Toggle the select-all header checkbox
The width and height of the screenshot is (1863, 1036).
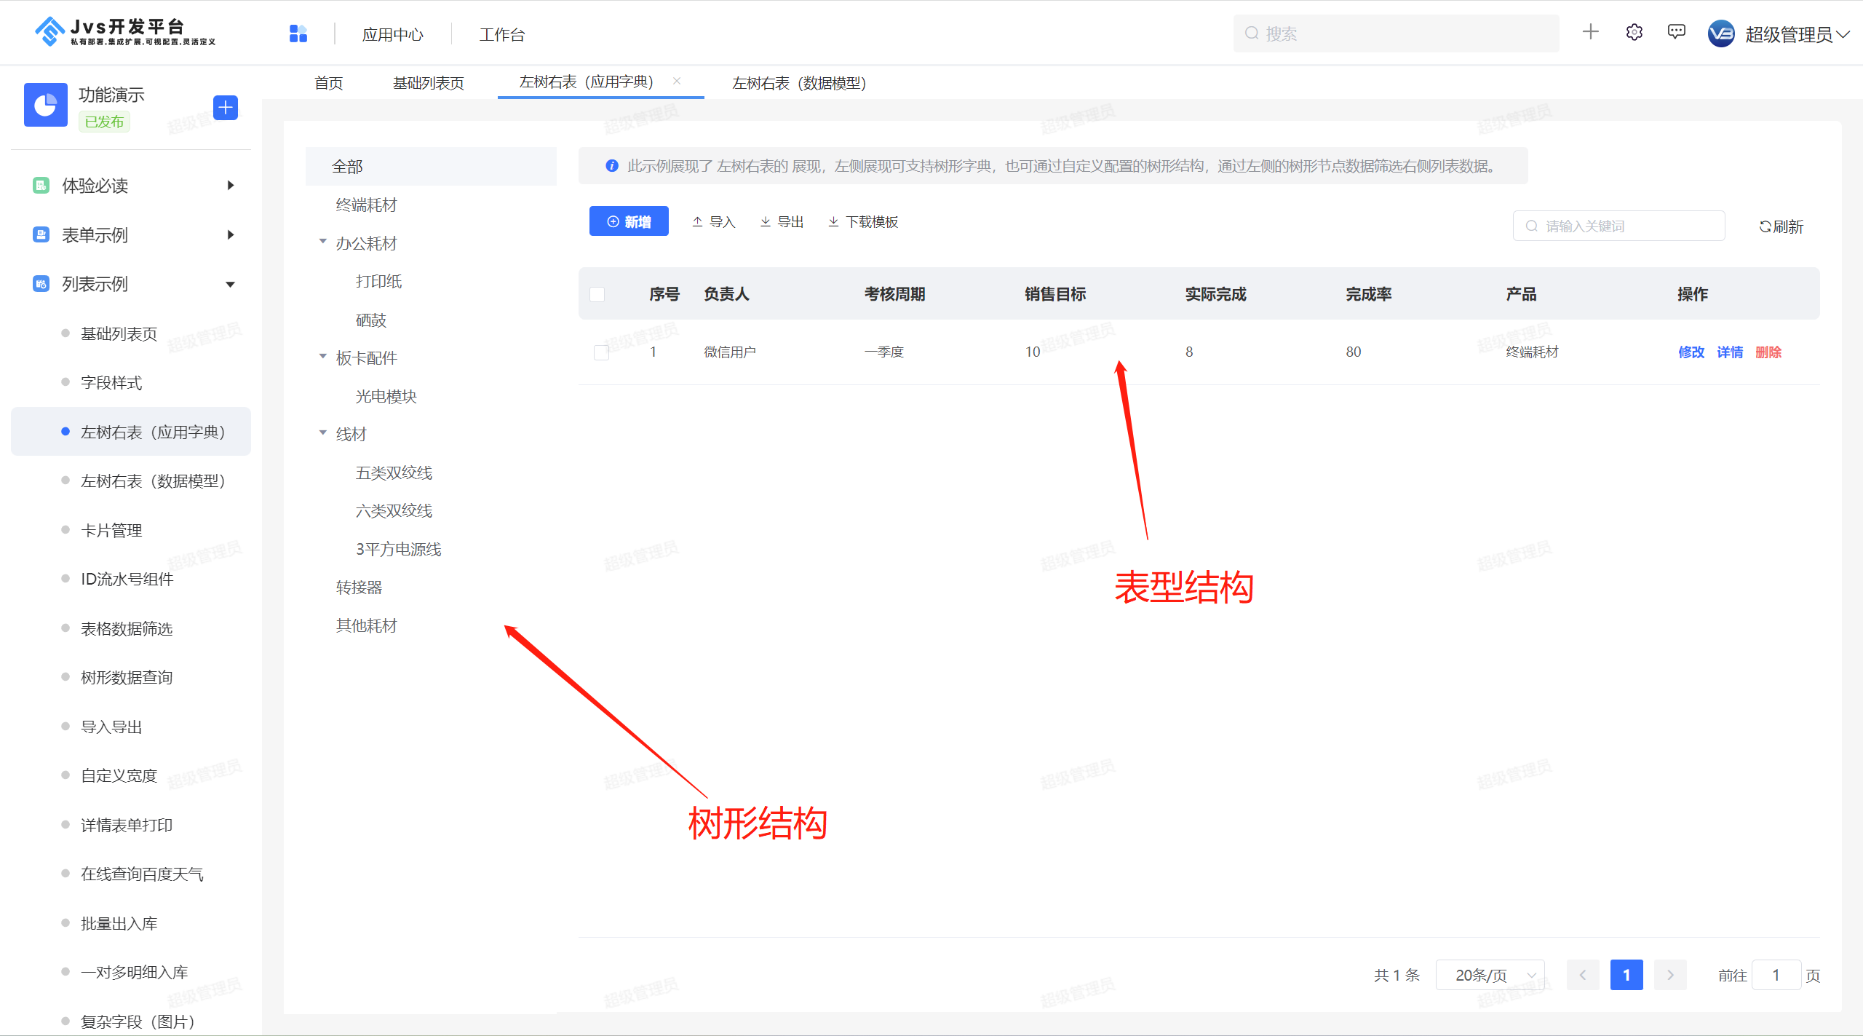click(597, 294)
